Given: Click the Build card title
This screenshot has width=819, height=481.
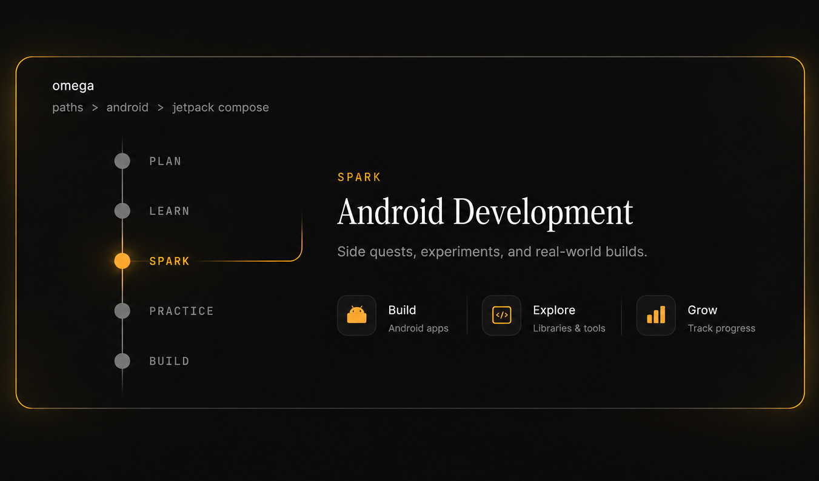Looking at the screenshot, I should coord(403,310).
